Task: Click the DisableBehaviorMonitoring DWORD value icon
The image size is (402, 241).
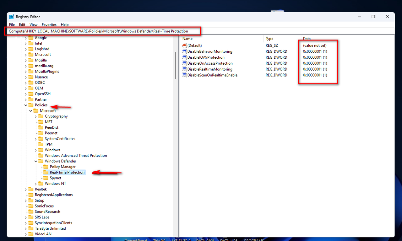Action: click(x=184, y=51)
